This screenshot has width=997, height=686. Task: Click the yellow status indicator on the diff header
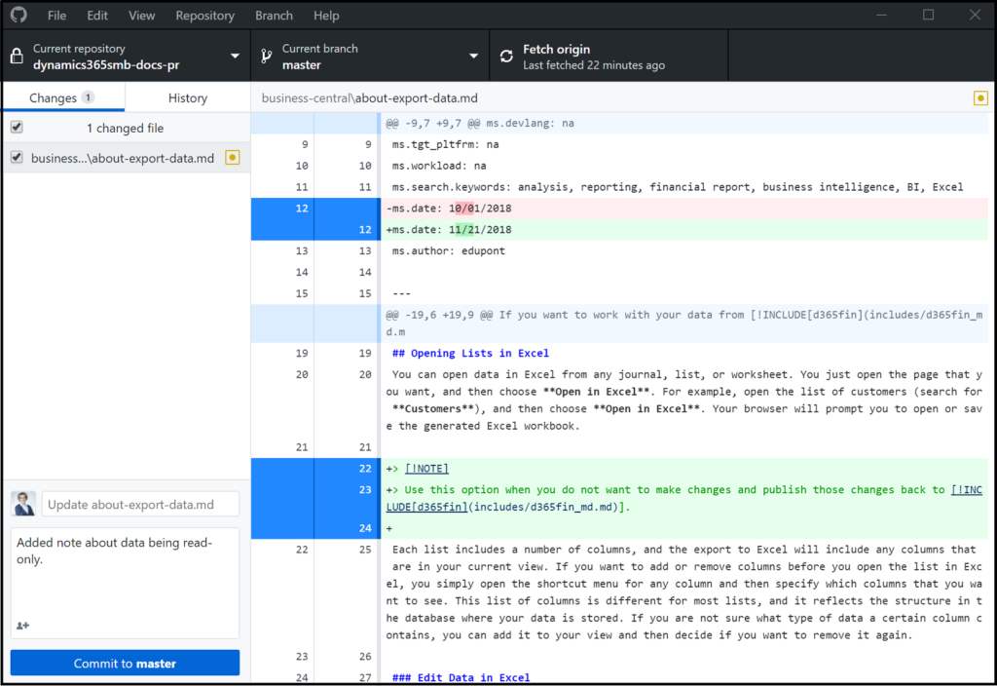[x=981, y=97]
